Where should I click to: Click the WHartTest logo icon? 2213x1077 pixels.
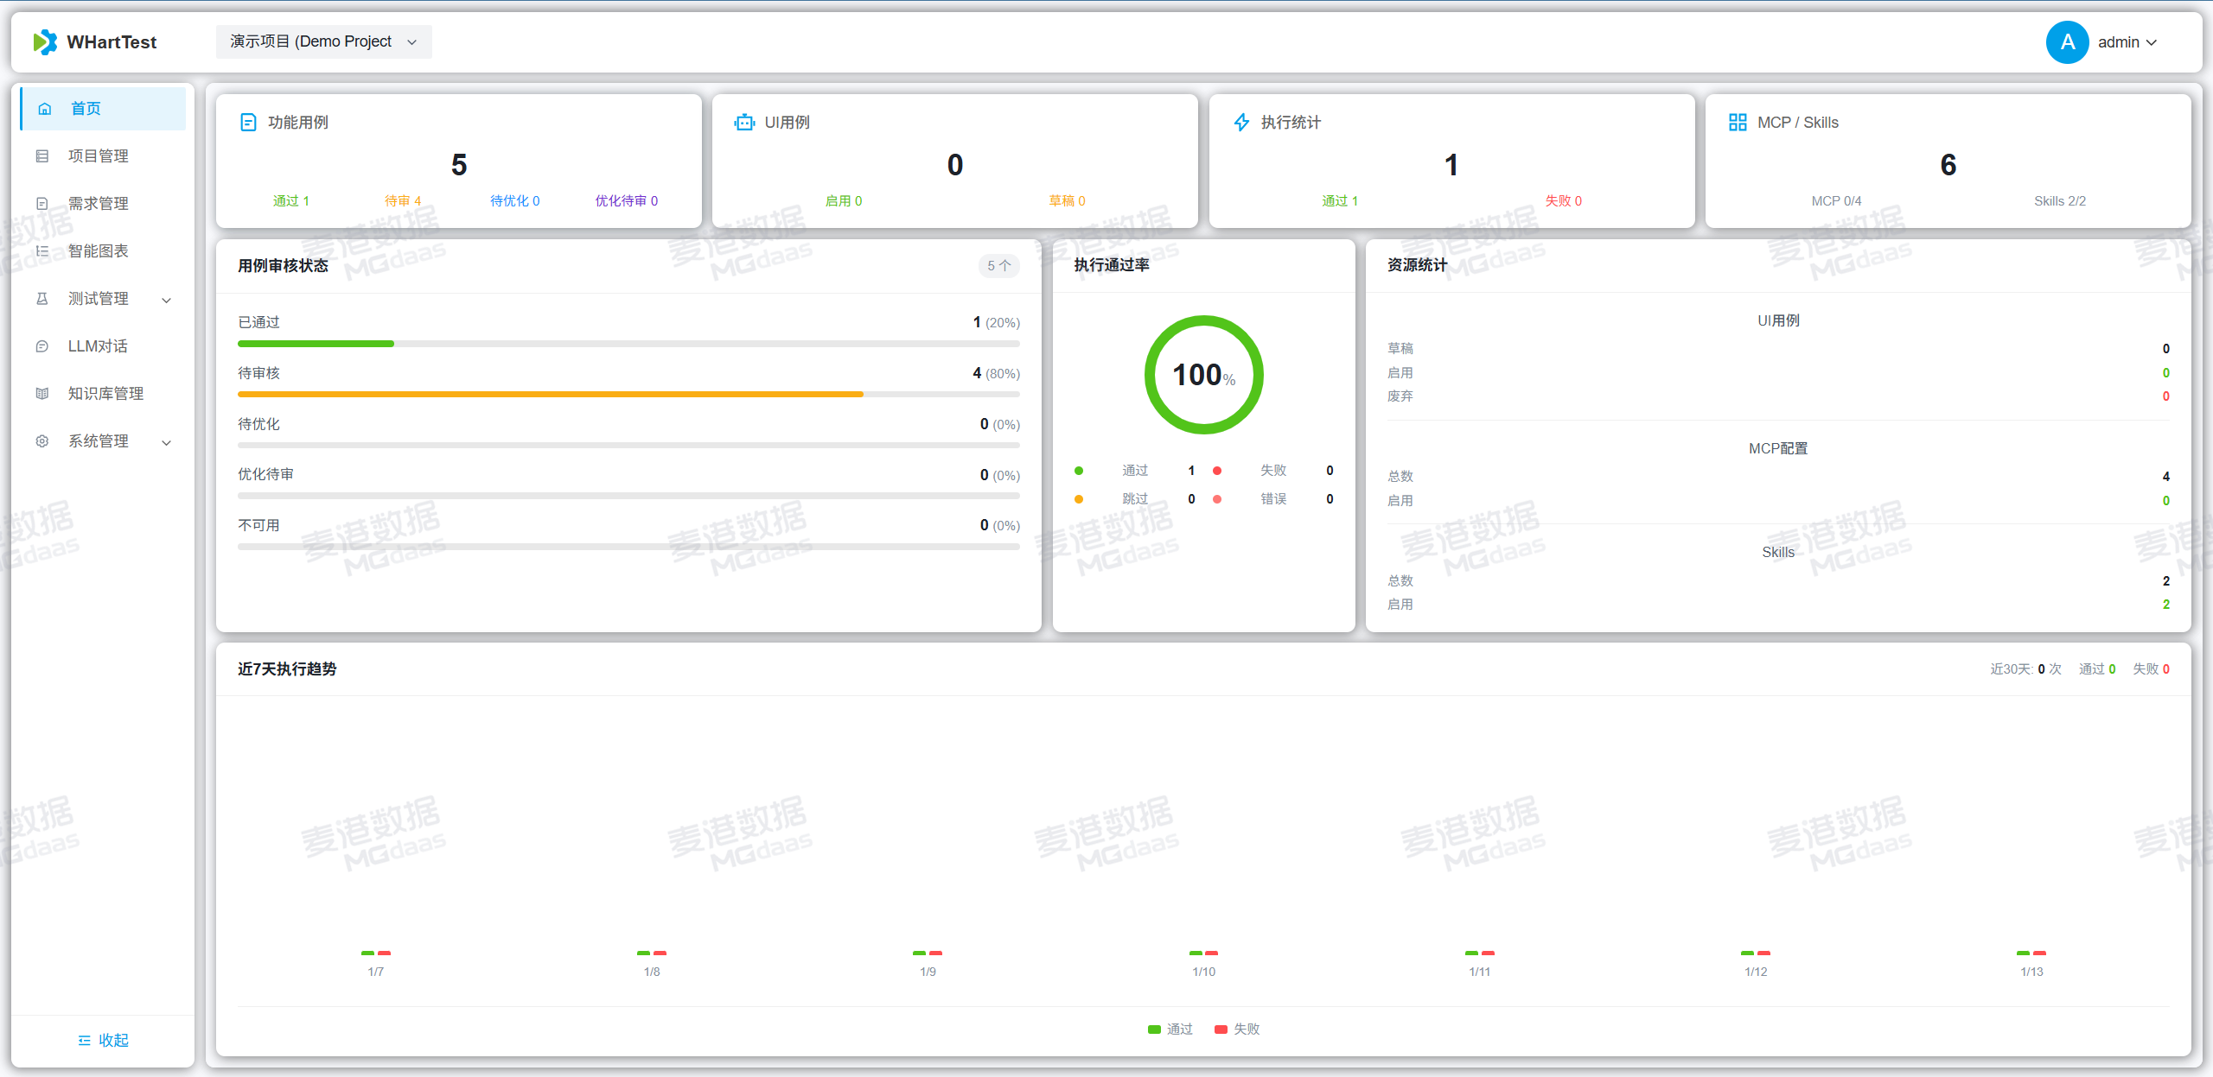pos(45,41)
